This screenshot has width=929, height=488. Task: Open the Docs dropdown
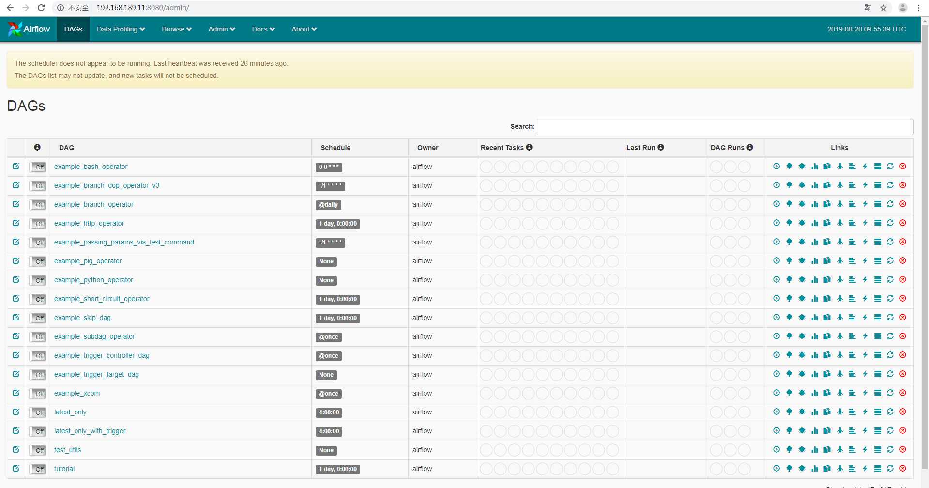point(263,29)
